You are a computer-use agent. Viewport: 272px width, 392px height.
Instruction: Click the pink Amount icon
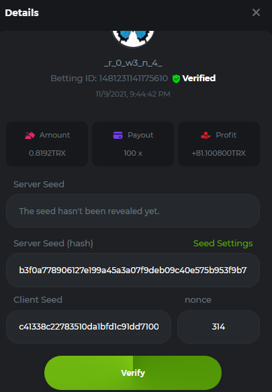(x=30, y=135)
